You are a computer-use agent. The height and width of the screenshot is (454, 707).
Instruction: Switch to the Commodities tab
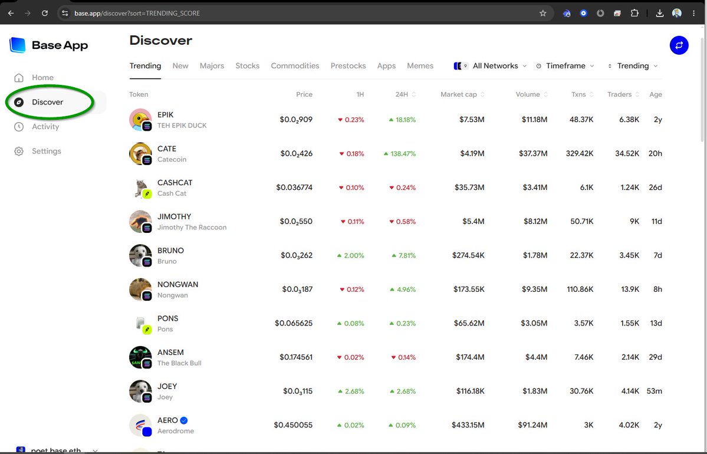(295, 66)
